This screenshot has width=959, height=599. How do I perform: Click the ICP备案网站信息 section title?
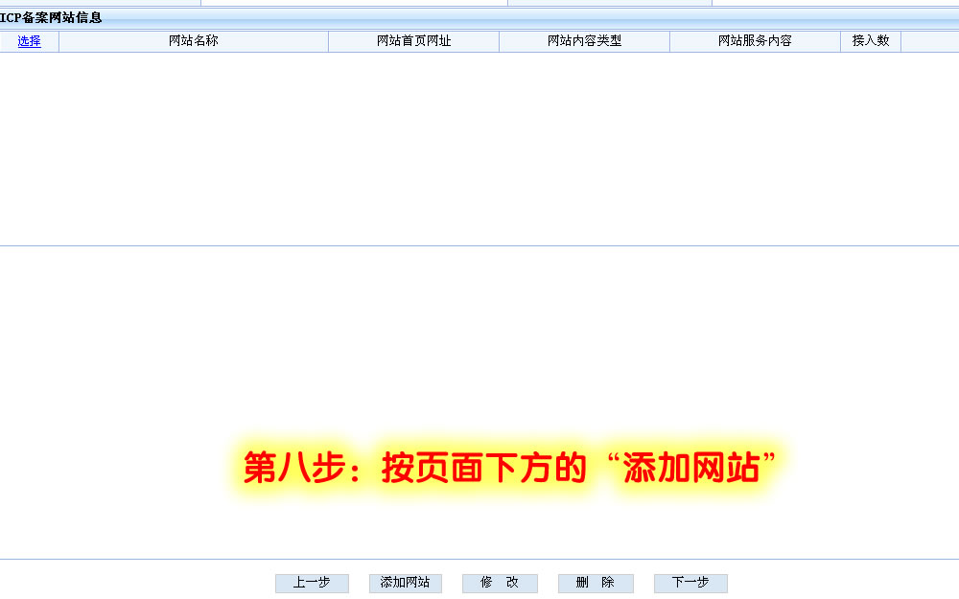(52, 17)
